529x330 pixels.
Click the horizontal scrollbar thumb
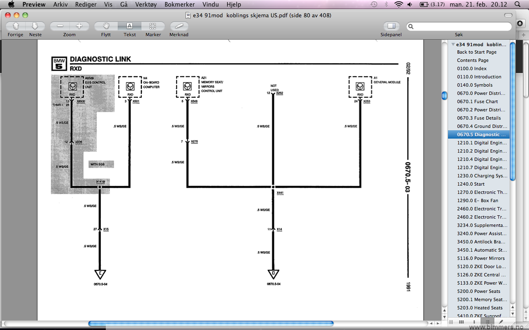tap(211, 324)
